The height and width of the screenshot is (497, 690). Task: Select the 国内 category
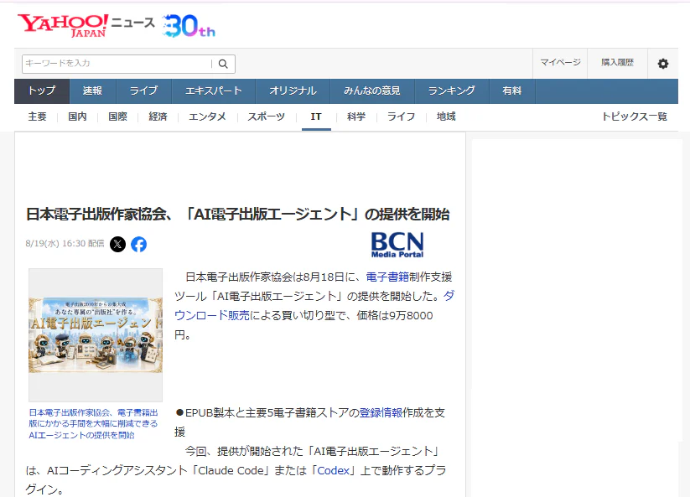point(77,116)
